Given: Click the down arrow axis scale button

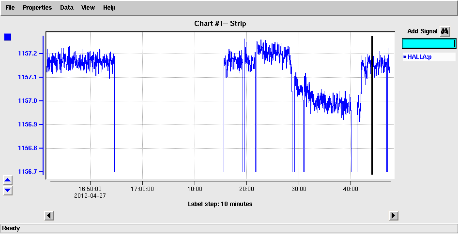Looking at the screenshot, I should (x=8, y=191).
